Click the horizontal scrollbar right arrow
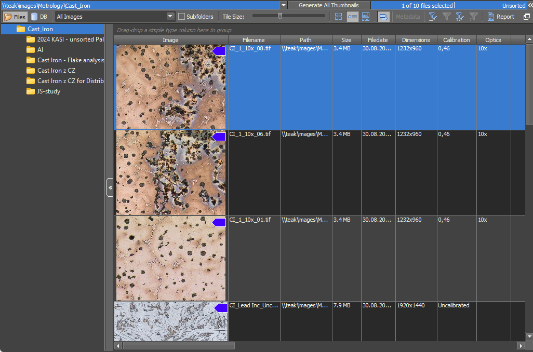The image size is (533, 352). 521,346
